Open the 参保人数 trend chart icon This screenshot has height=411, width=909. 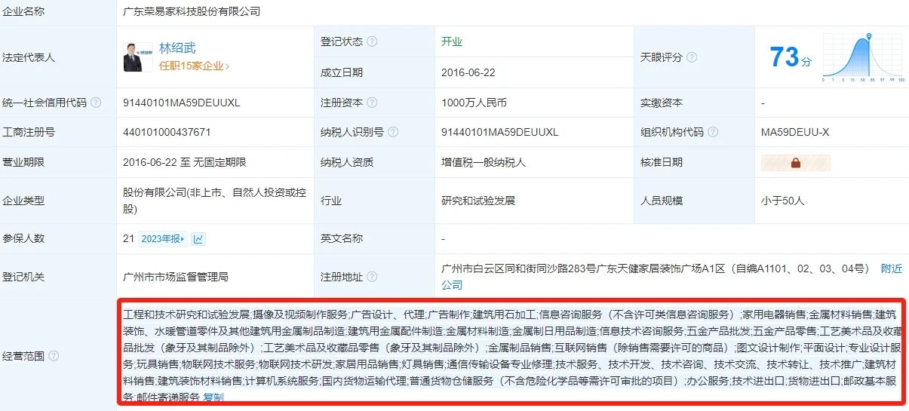point(198,239)
